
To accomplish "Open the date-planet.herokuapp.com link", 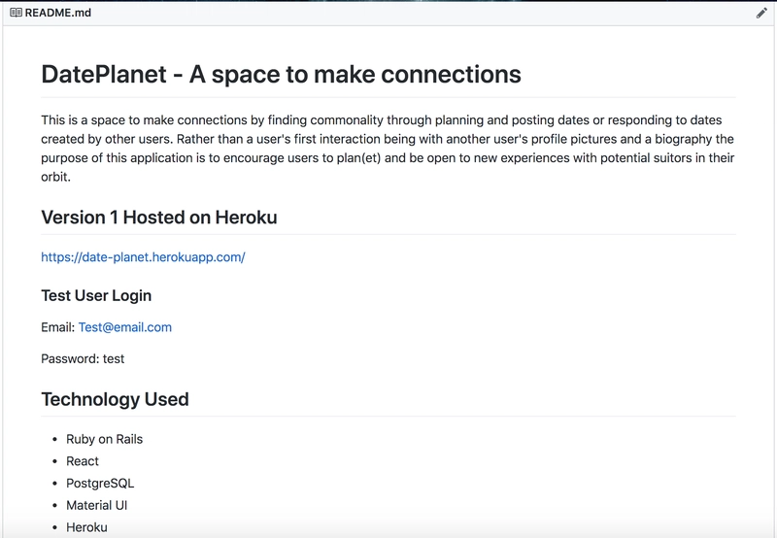I will point(143,257).
